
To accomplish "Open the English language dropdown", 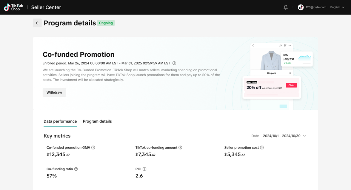I will (337, 7).
